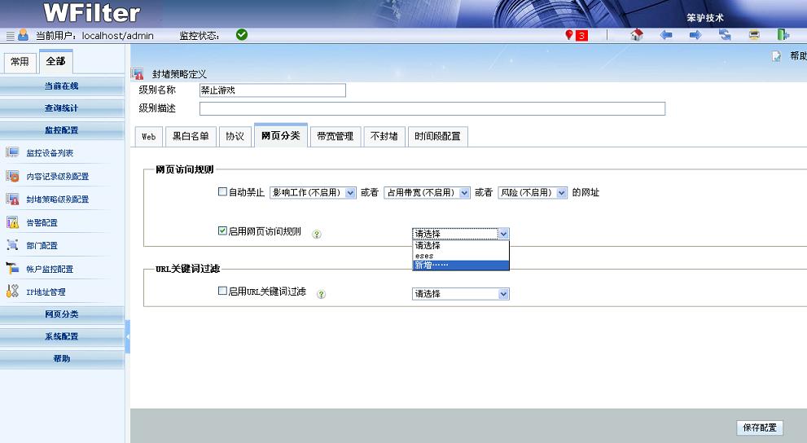
Task: Click the green logout door icon
Action: coord(783,35)
